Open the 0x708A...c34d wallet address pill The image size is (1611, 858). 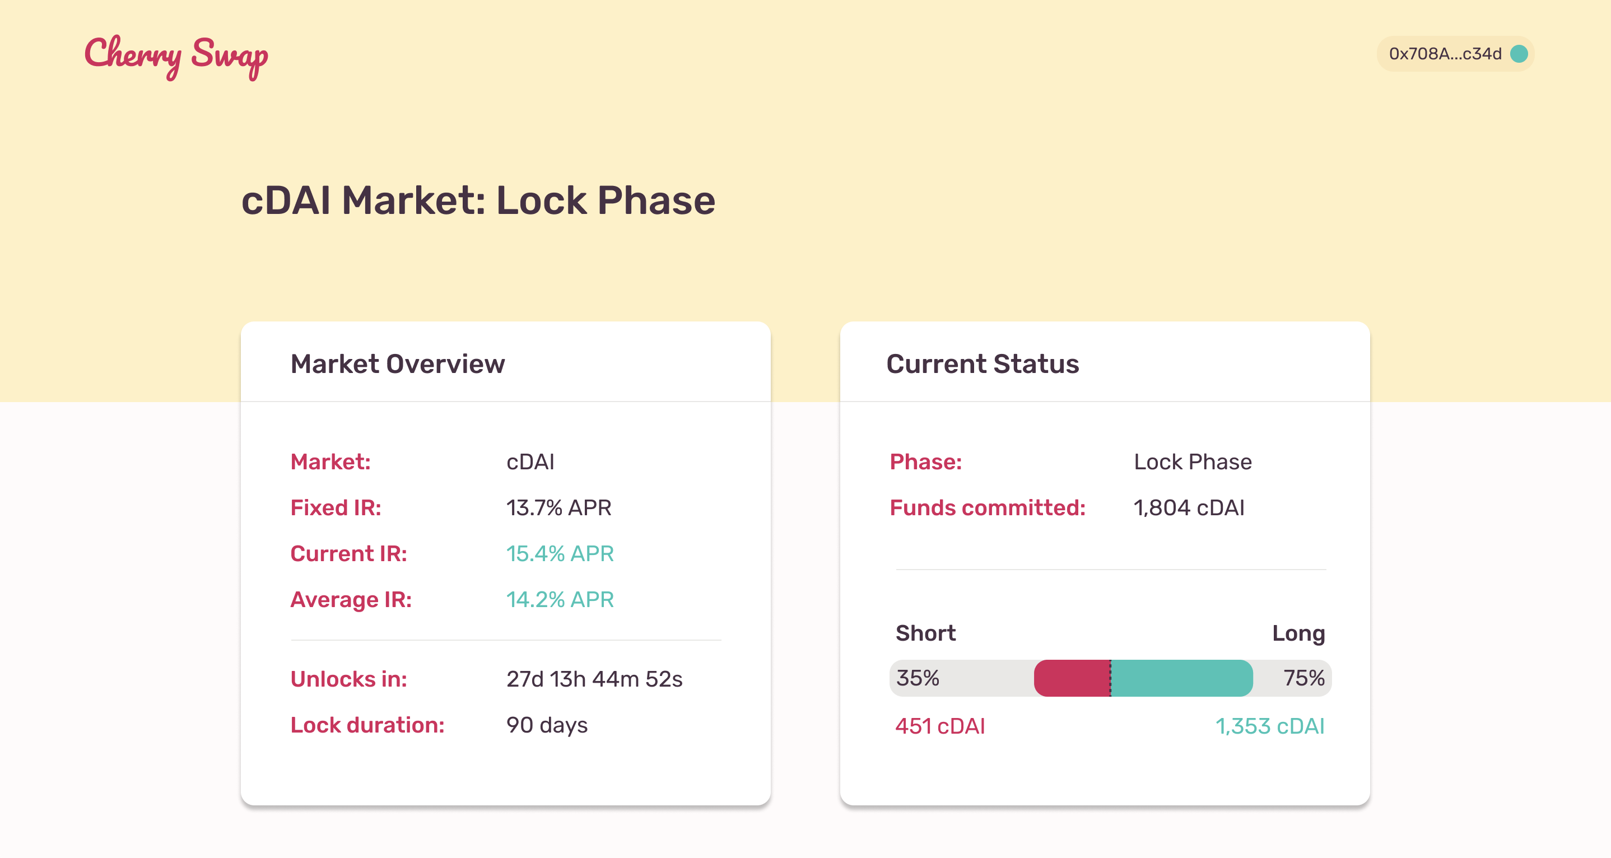(1445, 54)
